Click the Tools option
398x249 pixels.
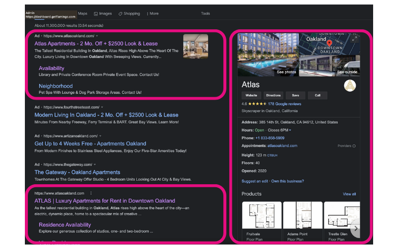[x=205, y=14]
